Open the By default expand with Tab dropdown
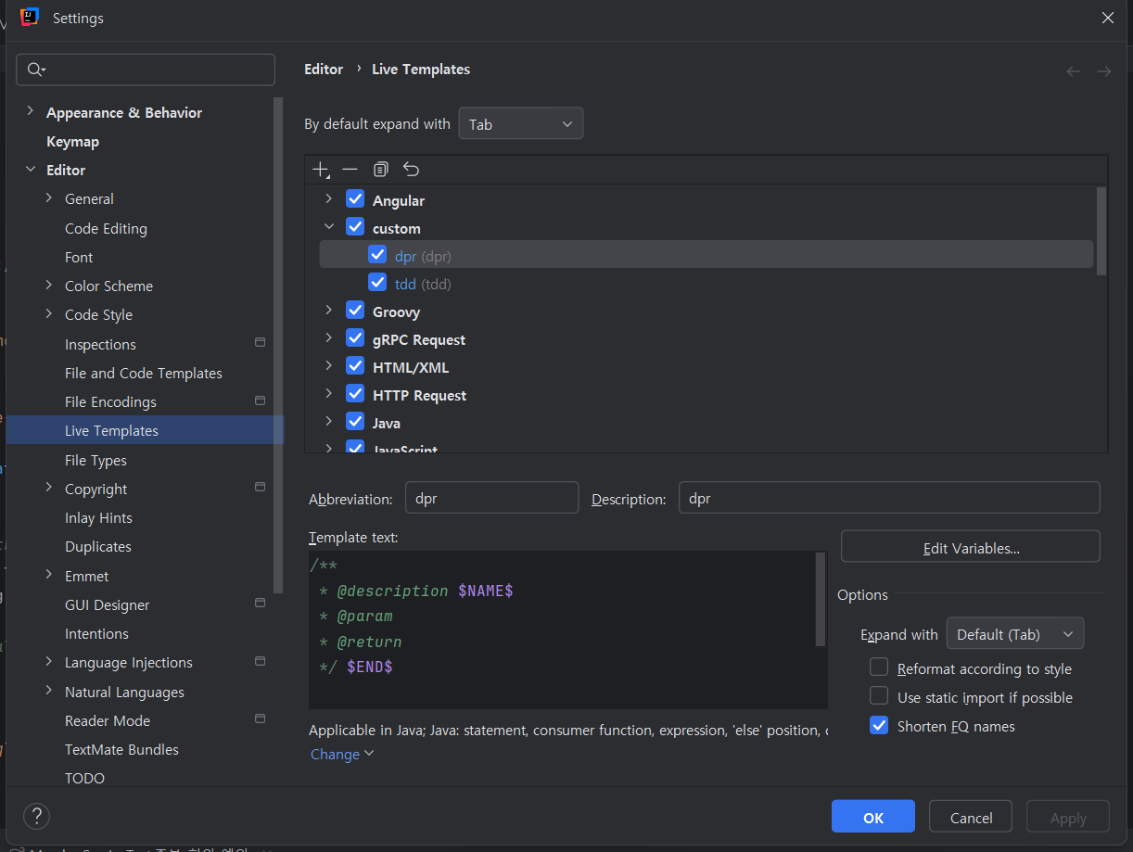This screenshot has height=852, width=1133. point(521,123)
